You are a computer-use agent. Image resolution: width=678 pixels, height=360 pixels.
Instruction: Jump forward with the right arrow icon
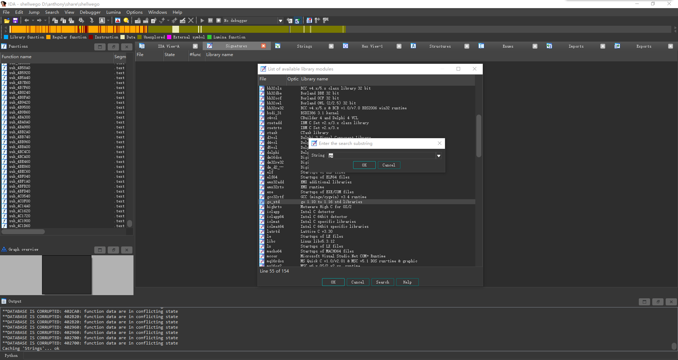(x=39, y=20)
